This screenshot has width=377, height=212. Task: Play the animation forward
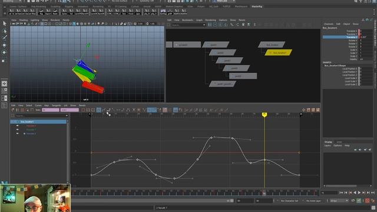point(359,193)
